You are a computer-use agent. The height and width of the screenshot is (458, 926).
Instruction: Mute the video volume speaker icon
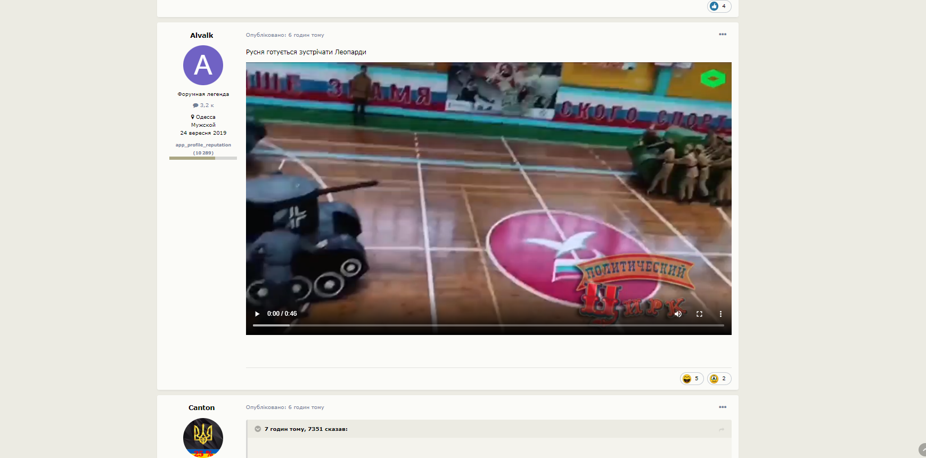(x=678, y=314)
